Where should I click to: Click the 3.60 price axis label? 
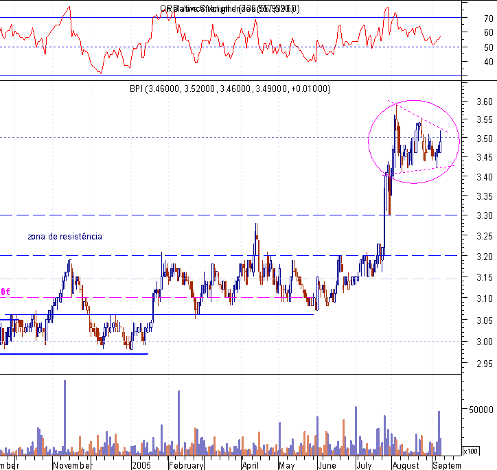(x=485, y=102)
